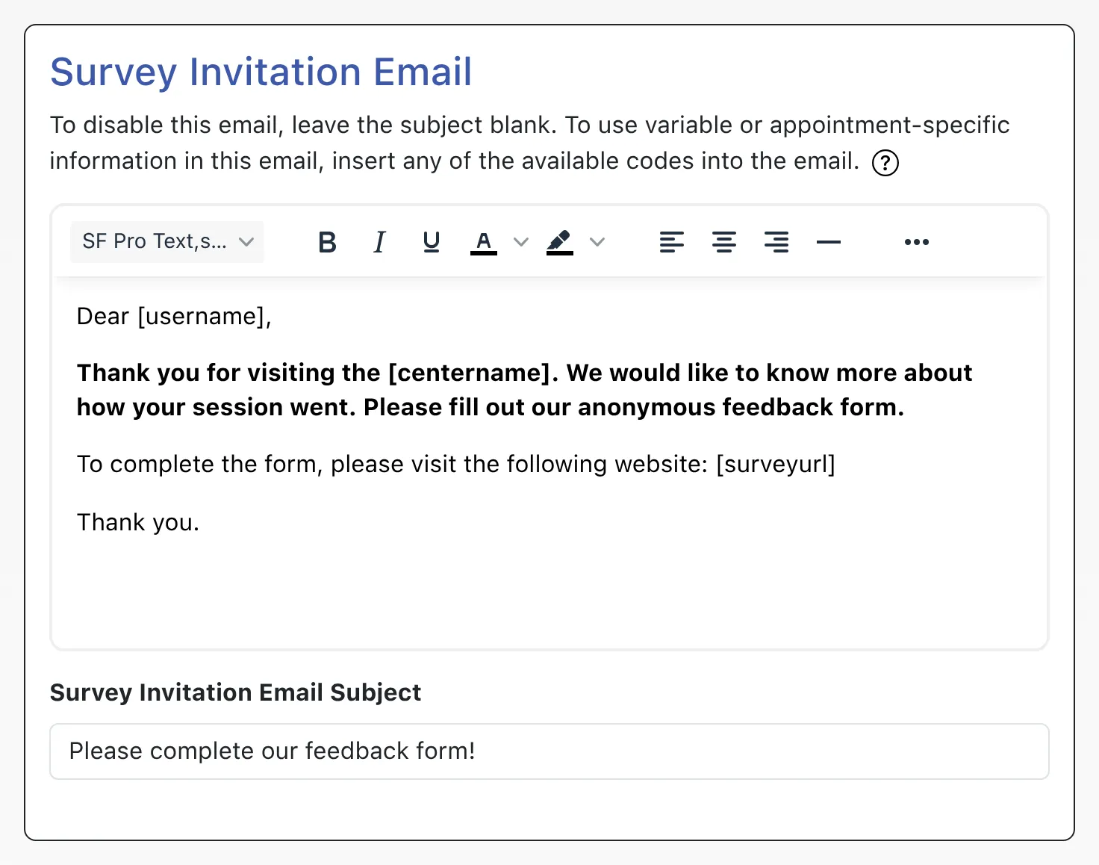Toggle bold formatting
Viewport: 1099px width, 865px height.
327,242
